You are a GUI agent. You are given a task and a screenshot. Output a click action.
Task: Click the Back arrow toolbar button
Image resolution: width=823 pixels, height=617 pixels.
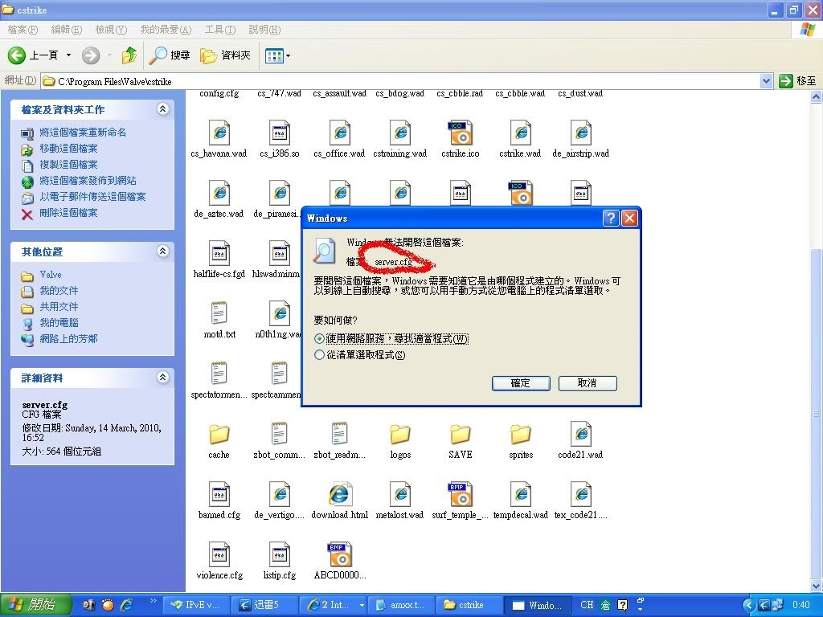click(17, 55)
